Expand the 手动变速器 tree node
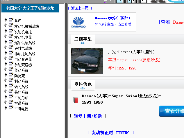Viewport: 184px width, 138px height. [6, 64]
